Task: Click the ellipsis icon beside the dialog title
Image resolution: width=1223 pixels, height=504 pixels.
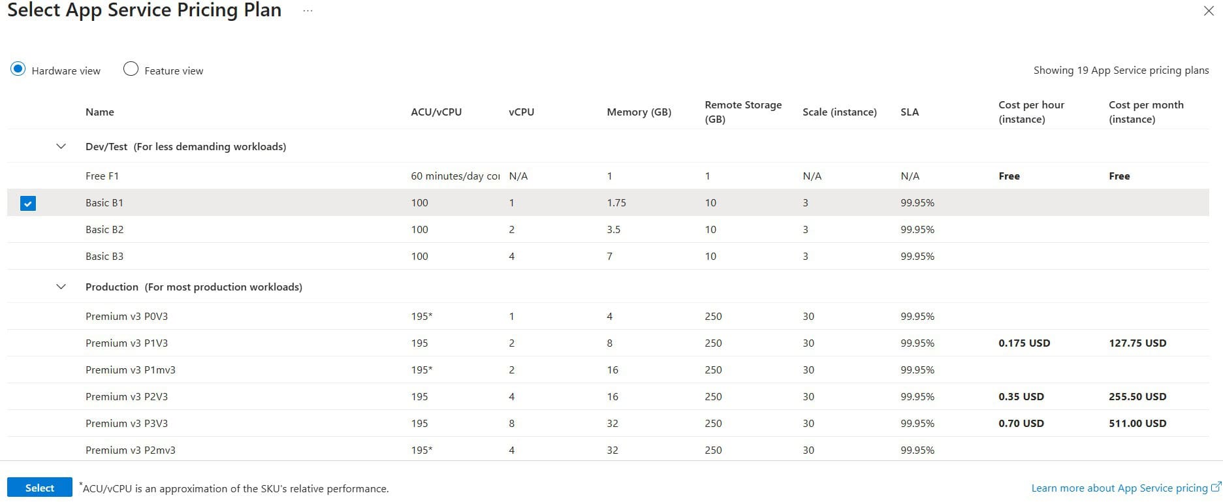Action: click(307, 10)
